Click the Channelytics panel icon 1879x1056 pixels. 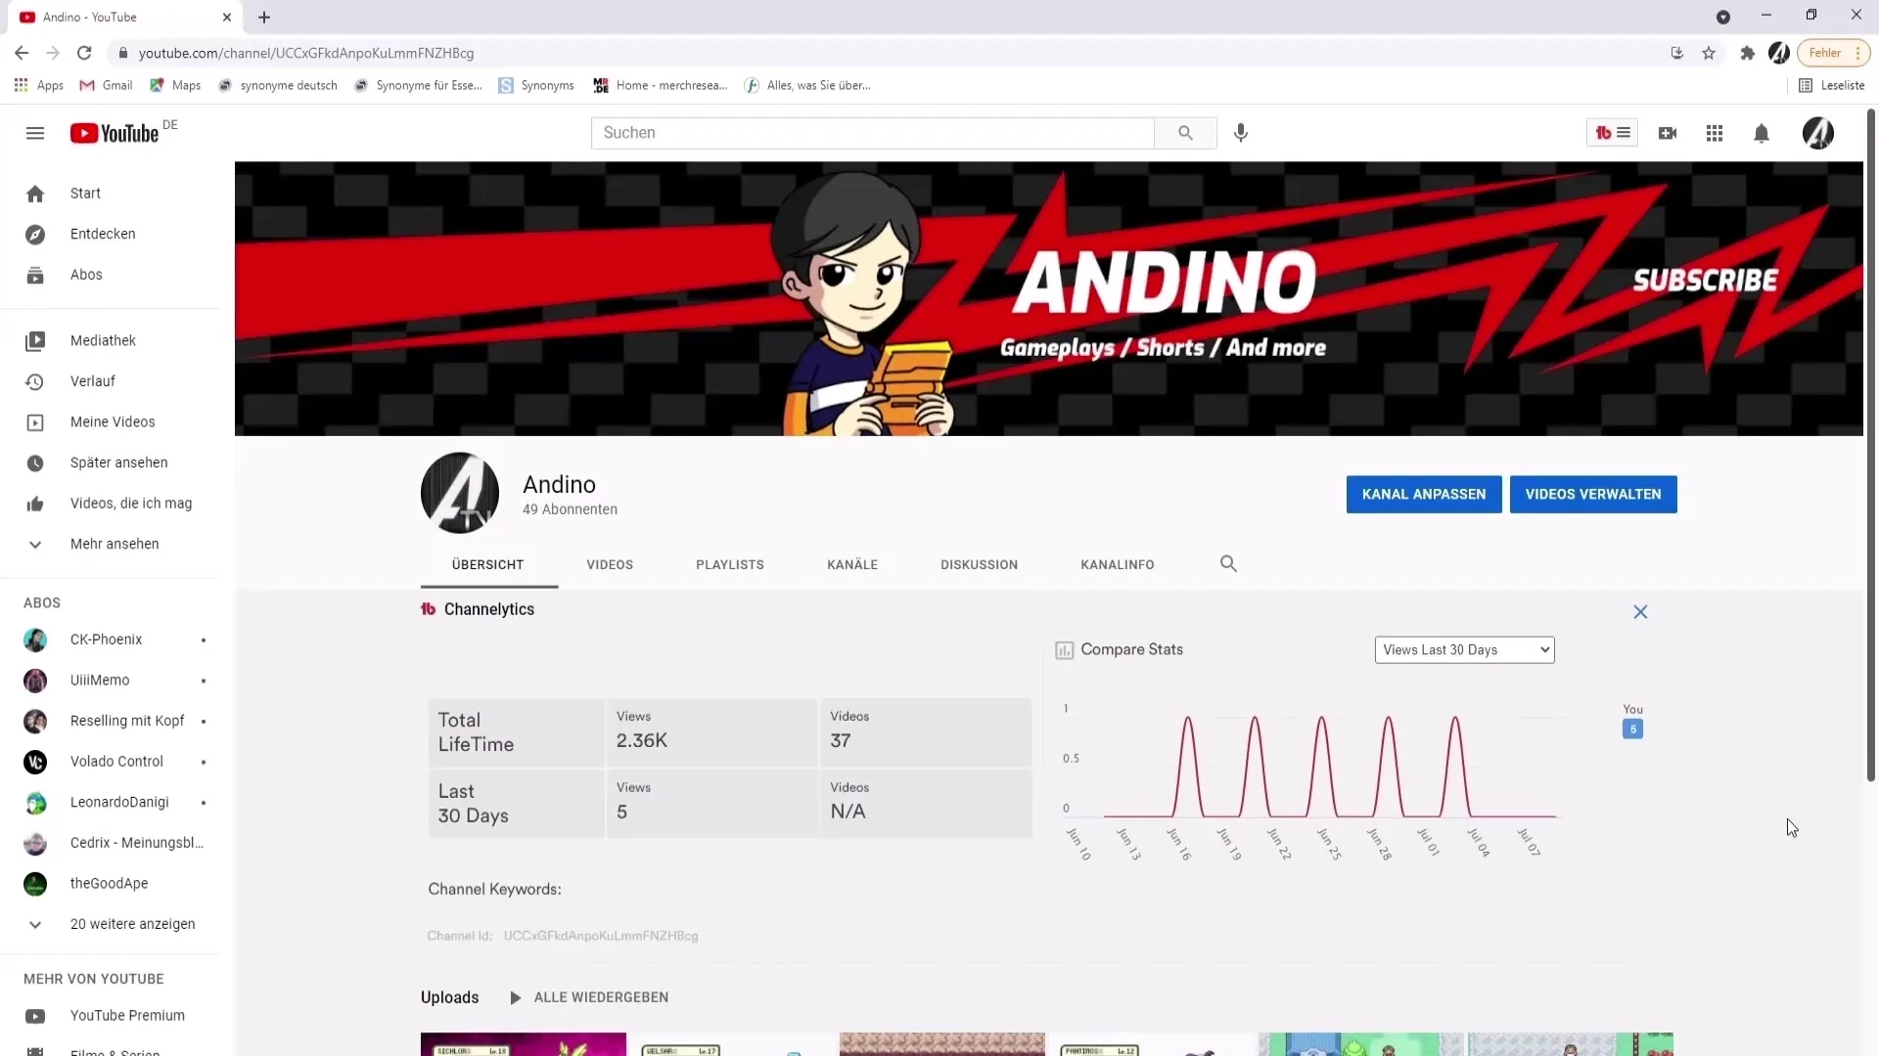(x=429, y=608)
